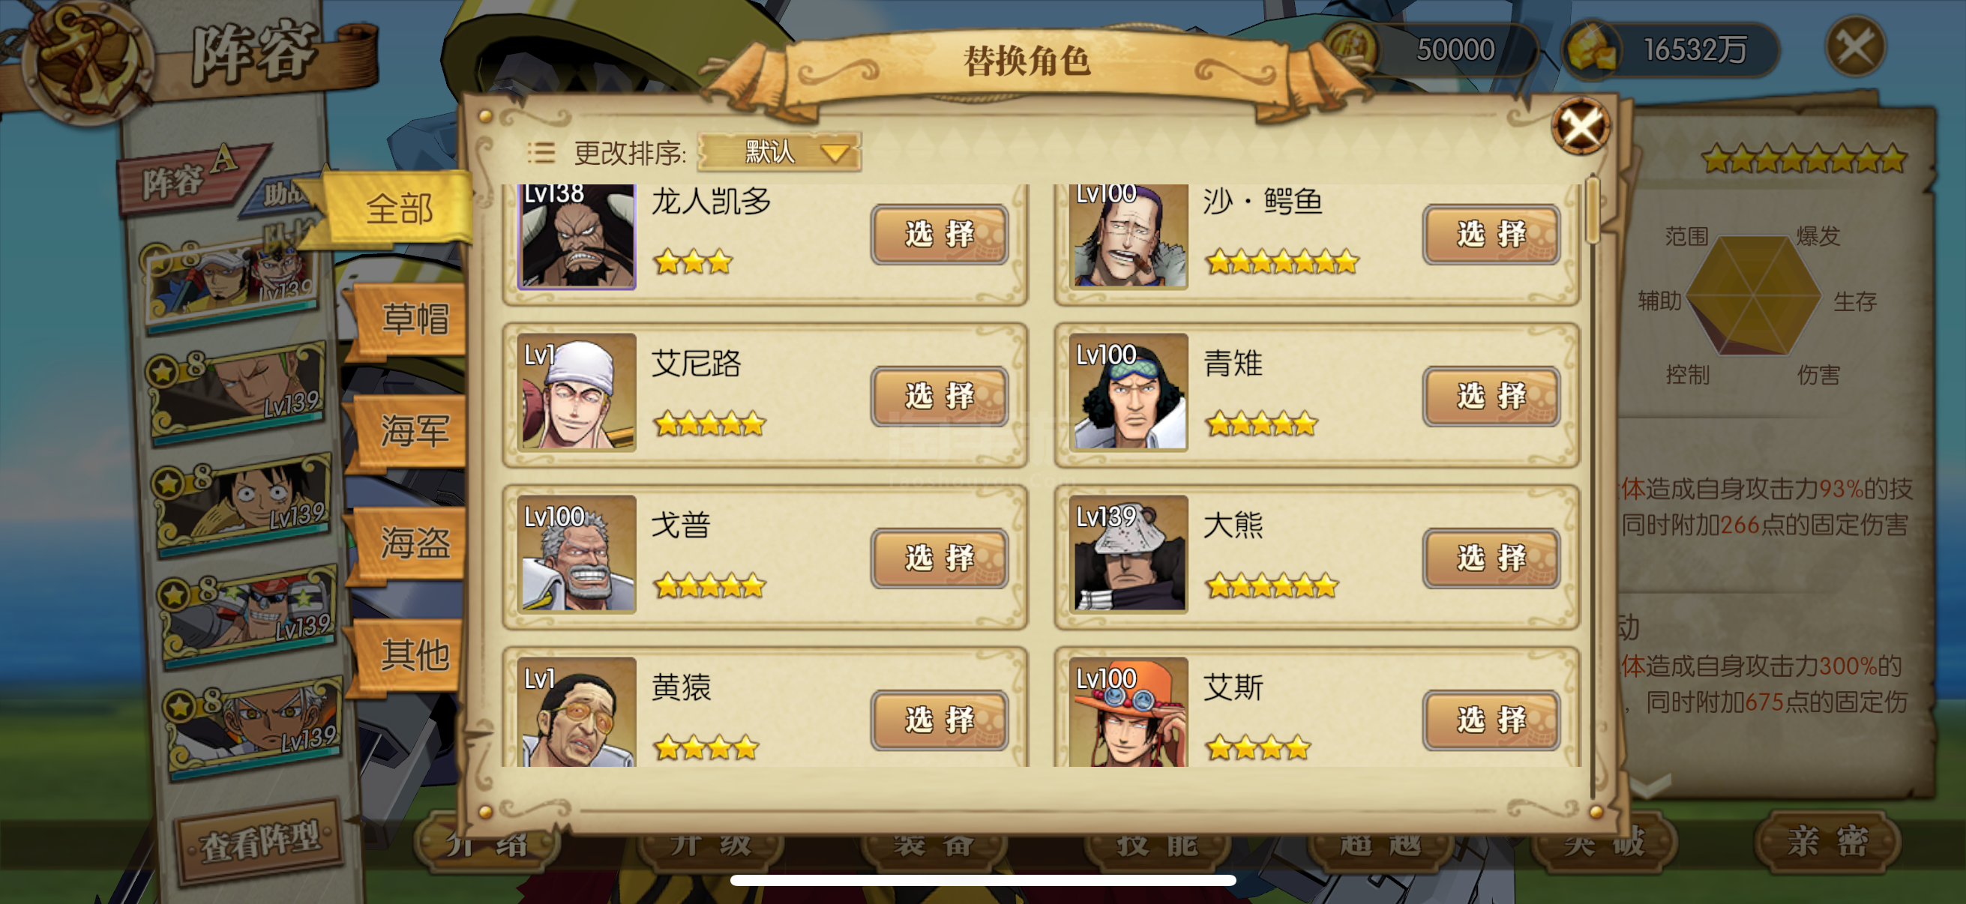Screen dimensions: 1966x904
Task: Switch to the 草帽 category tab
Action: pos(411,319)
